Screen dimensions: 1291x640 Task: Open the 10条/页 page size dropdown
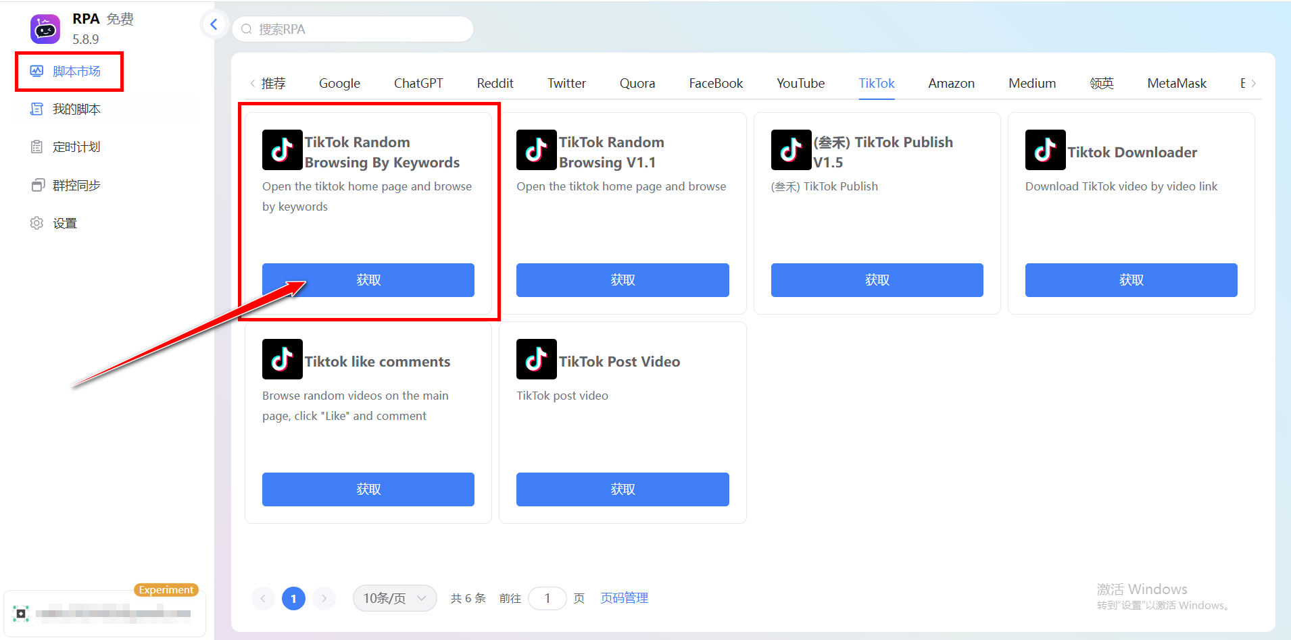pyautogui.click(x=395, y=598)
